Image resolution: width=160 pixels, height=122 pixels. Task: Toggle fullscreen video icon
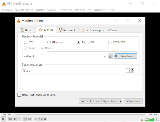point(25,119)
